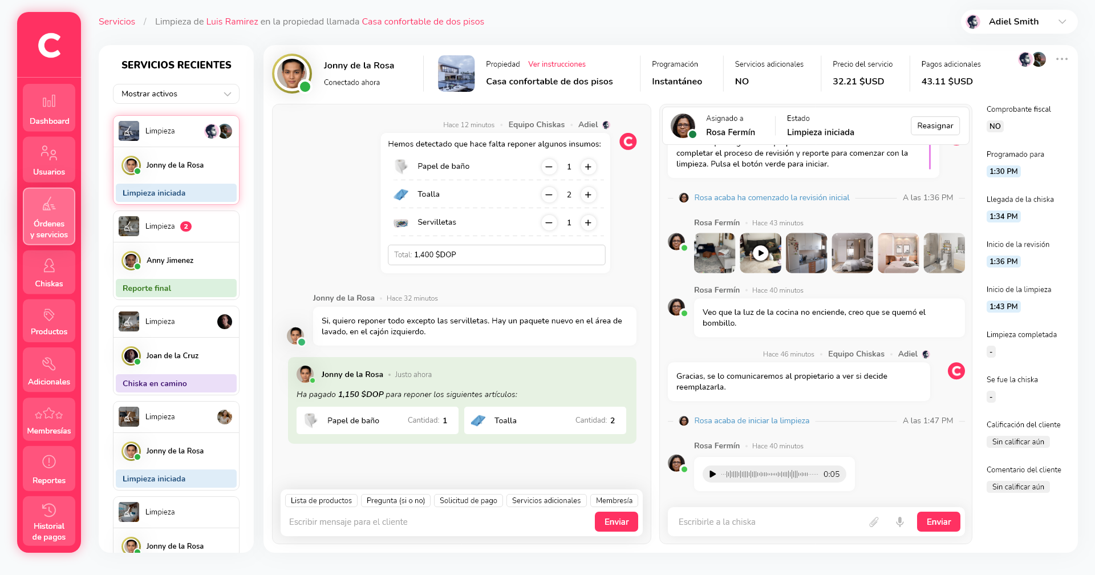This screenshot has height=575, width=1095.
Task: Send message to the chiska with Enviar
Action: pyautogui.click(x=939, y=522)
